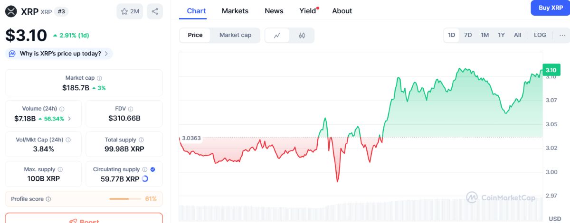Click the info icon next to Volume (24h)
Image resolution: width=570 pixels, height=223 pixels.
click(62, 109)
